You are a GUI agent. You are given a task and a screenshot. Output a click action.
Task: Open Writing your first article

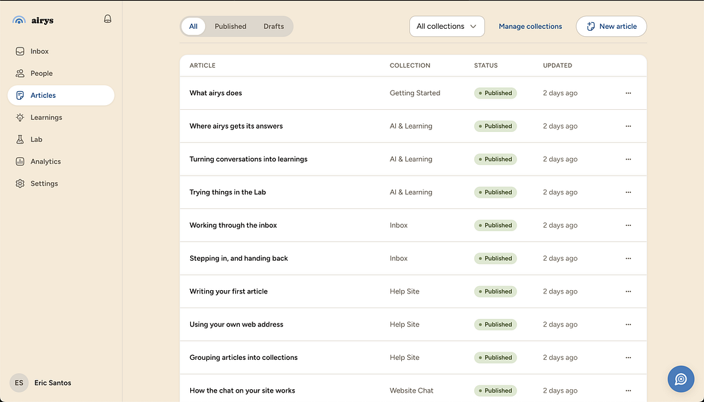point(228,291)
